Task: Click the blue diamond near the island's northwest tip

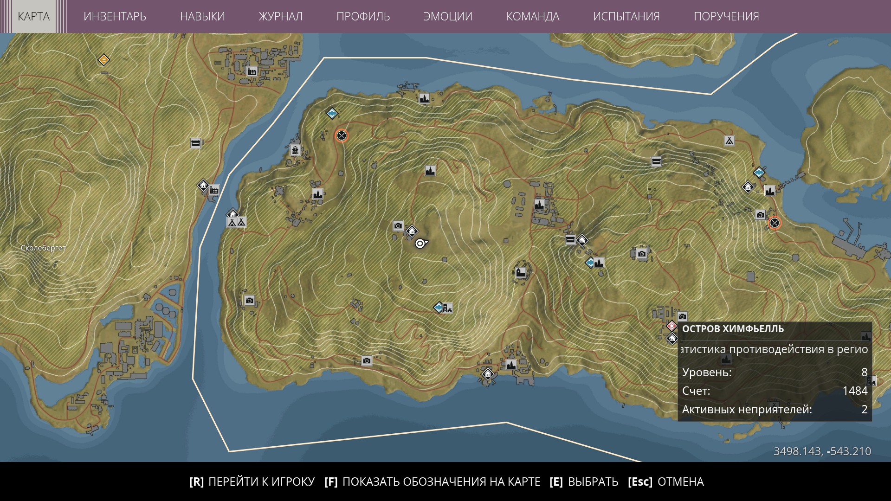Action: coord(332,113)
